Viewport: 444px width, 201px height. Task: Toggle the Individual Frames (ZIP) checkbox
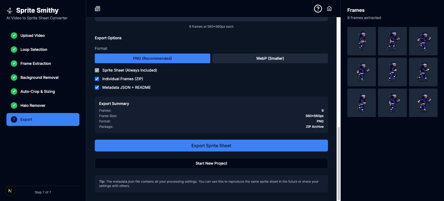pyautogui.click(x=97, y=79)
